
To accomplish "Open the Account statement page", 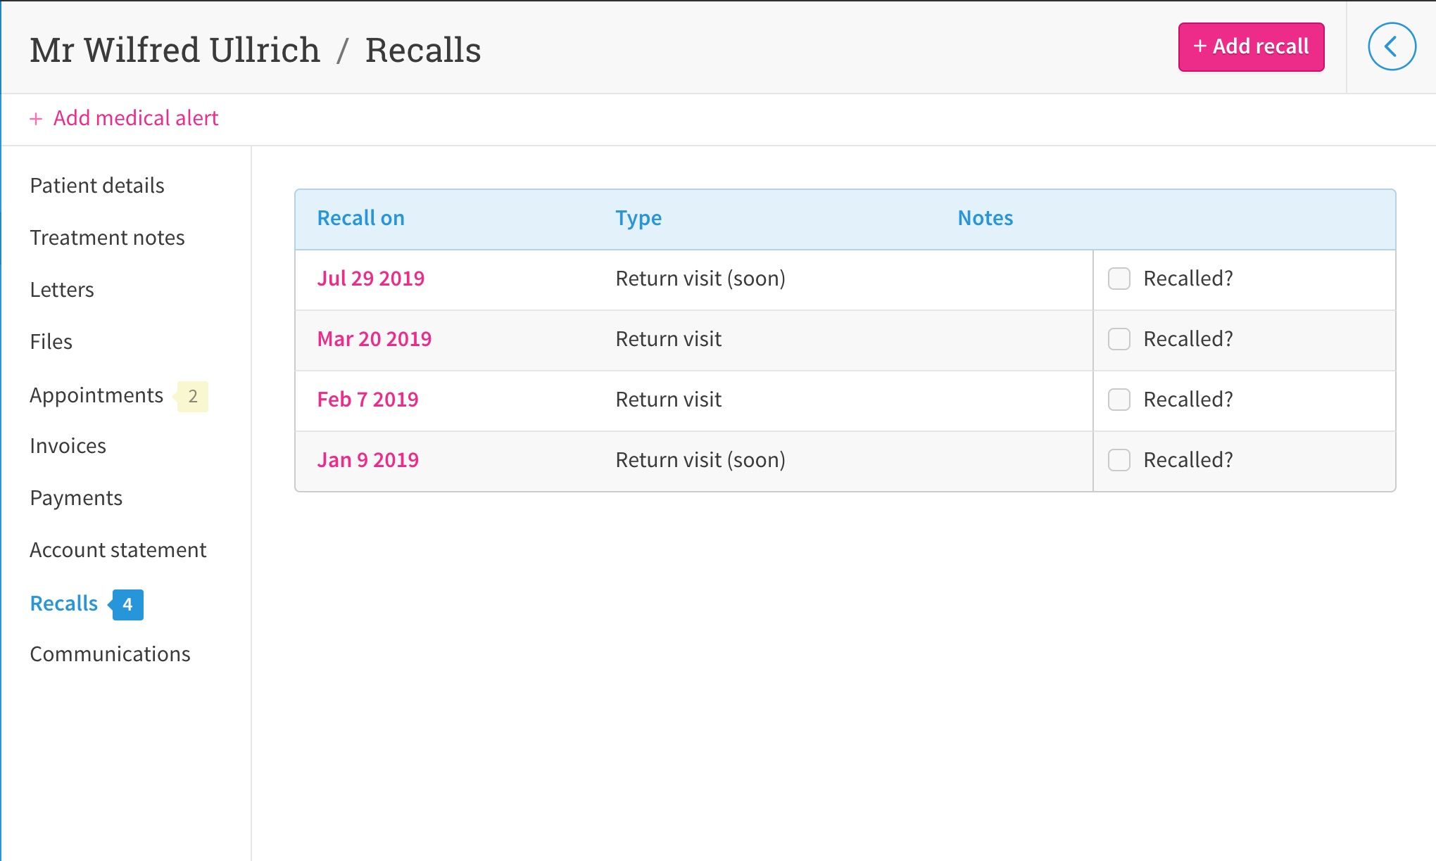I will click(x=118, y=550).
